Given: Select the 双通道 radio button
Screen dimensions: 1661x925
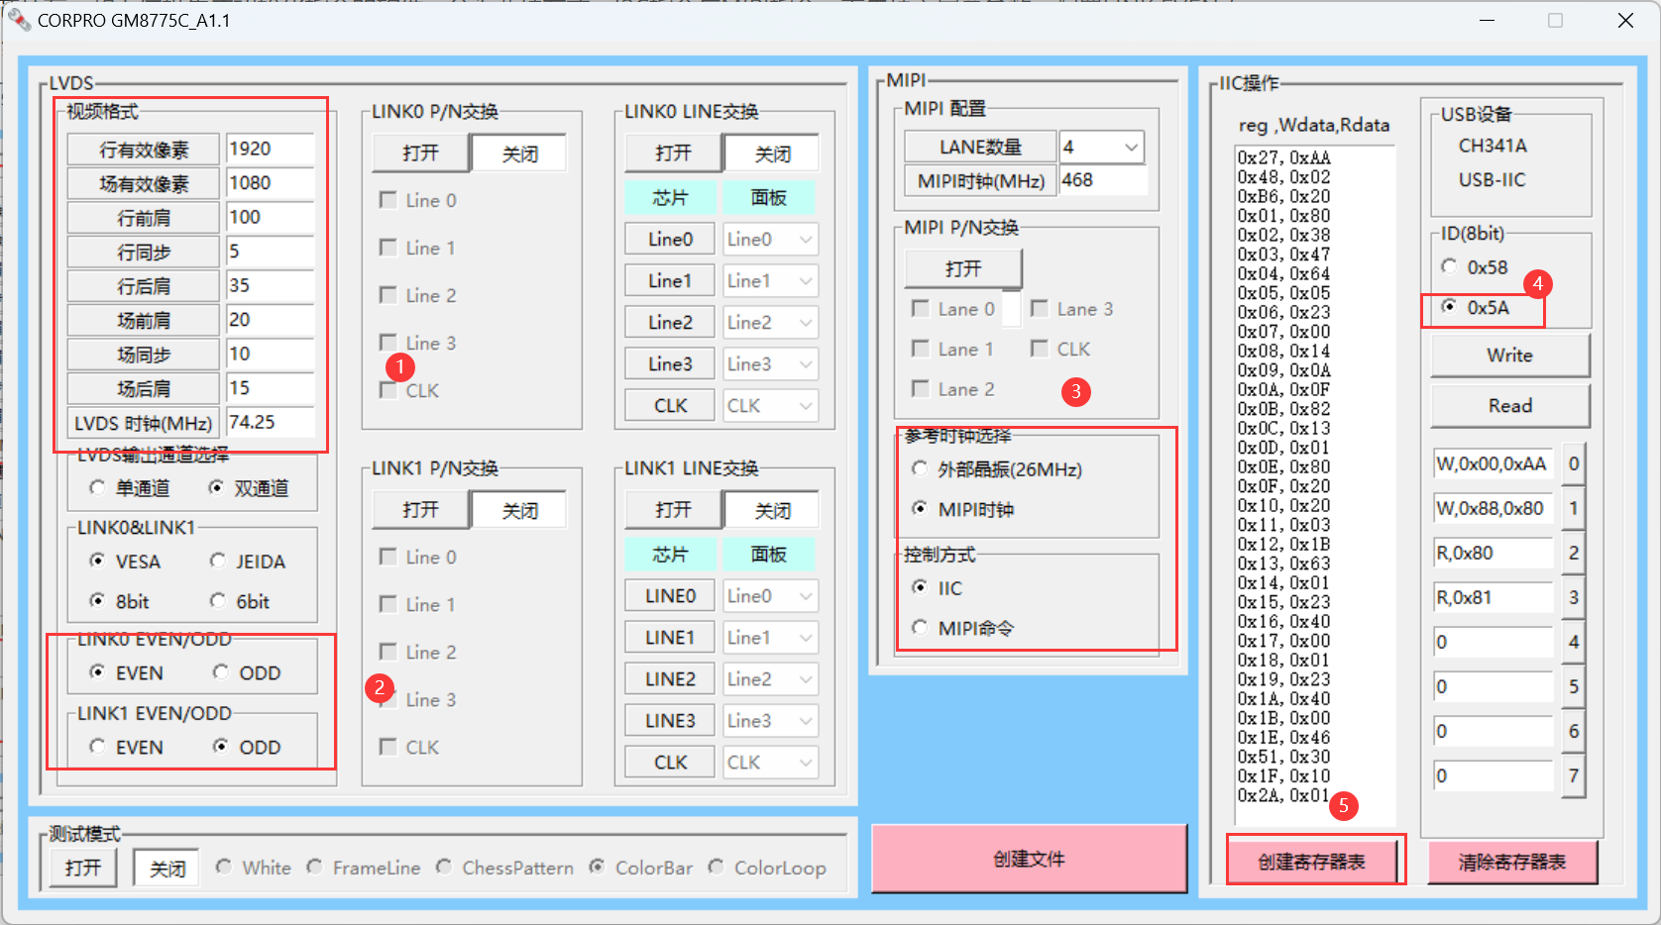Looking at the screenshot, I should click(217, 487).
